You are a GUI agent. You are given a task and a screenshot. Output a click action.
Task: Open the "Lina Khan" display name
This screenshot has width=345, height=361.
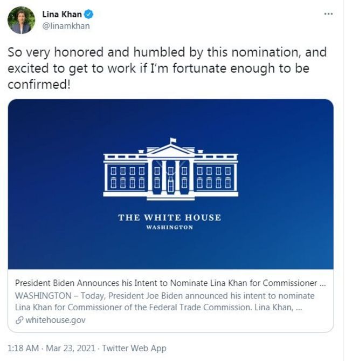click(61, 15)
